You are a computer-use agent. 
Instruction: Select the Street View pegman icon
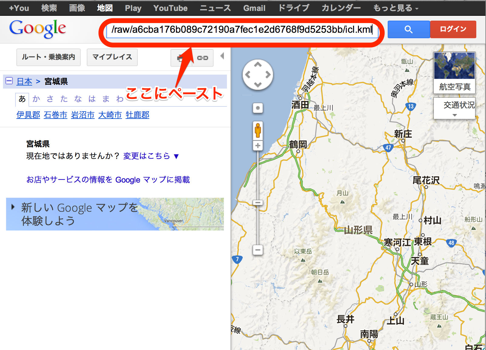[x=258, y=130]
